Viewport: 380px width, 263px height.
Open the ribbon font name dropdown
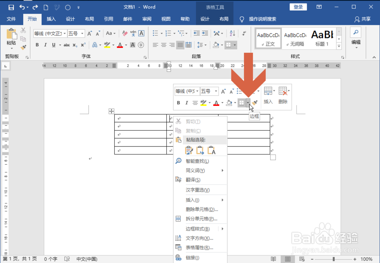65,33
